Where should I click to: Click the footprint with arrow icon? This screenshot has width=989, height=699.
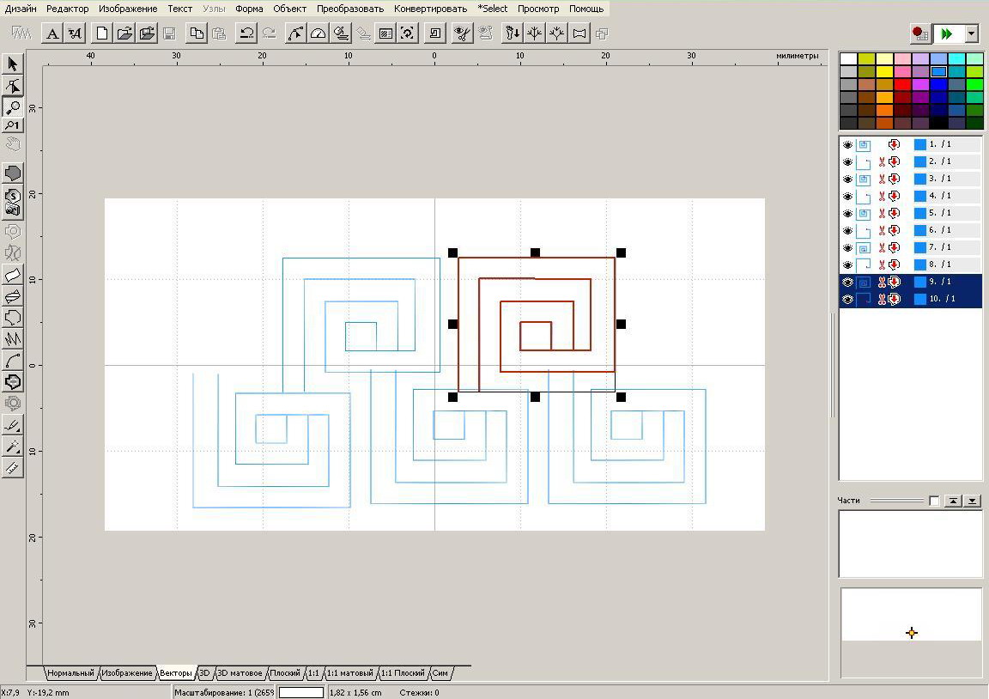[512, 33]
